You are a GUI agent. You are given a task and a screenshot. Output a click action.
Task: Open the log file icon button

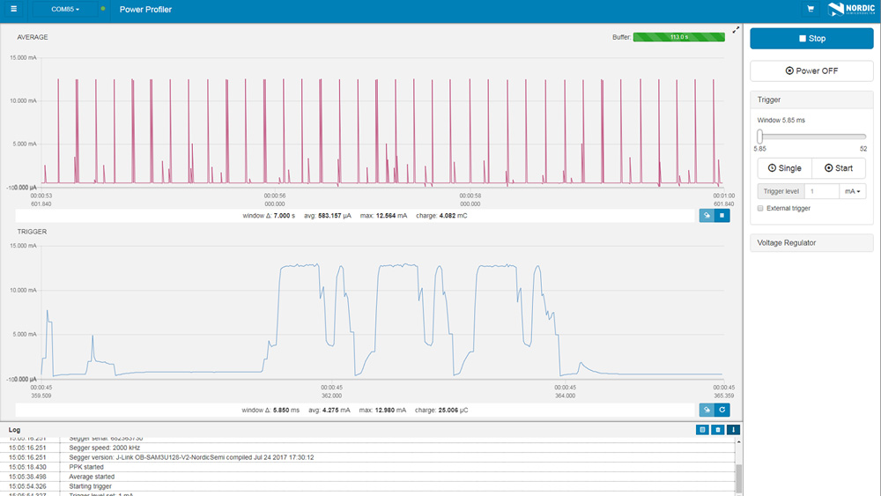click(x=702, y=430)
